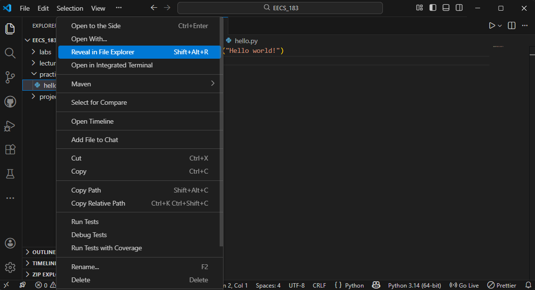Viewport: 535px width, 290px height.
Task: Choose Open With... in context menu
Action: click(139, 39)
